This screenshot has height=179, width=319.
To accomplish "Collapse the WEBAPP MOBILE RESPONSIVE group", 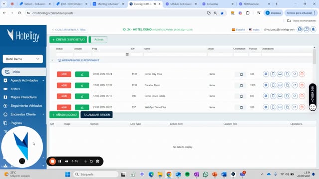I will (52, 60).
